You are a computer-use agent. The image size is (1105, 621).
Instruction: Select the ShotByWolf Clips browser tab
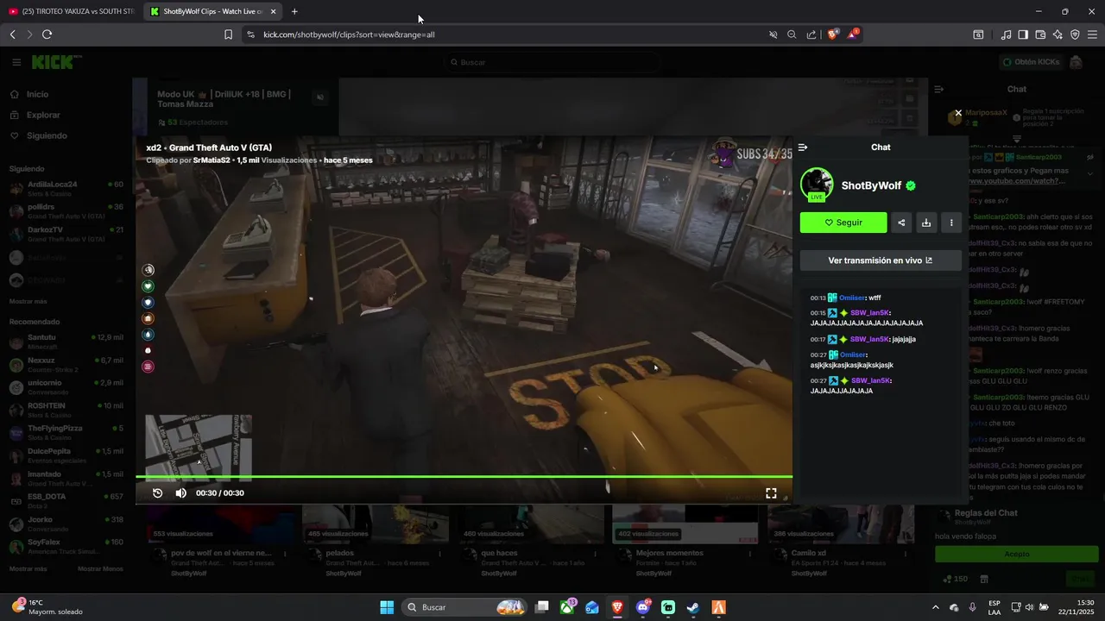click(213, 11)
